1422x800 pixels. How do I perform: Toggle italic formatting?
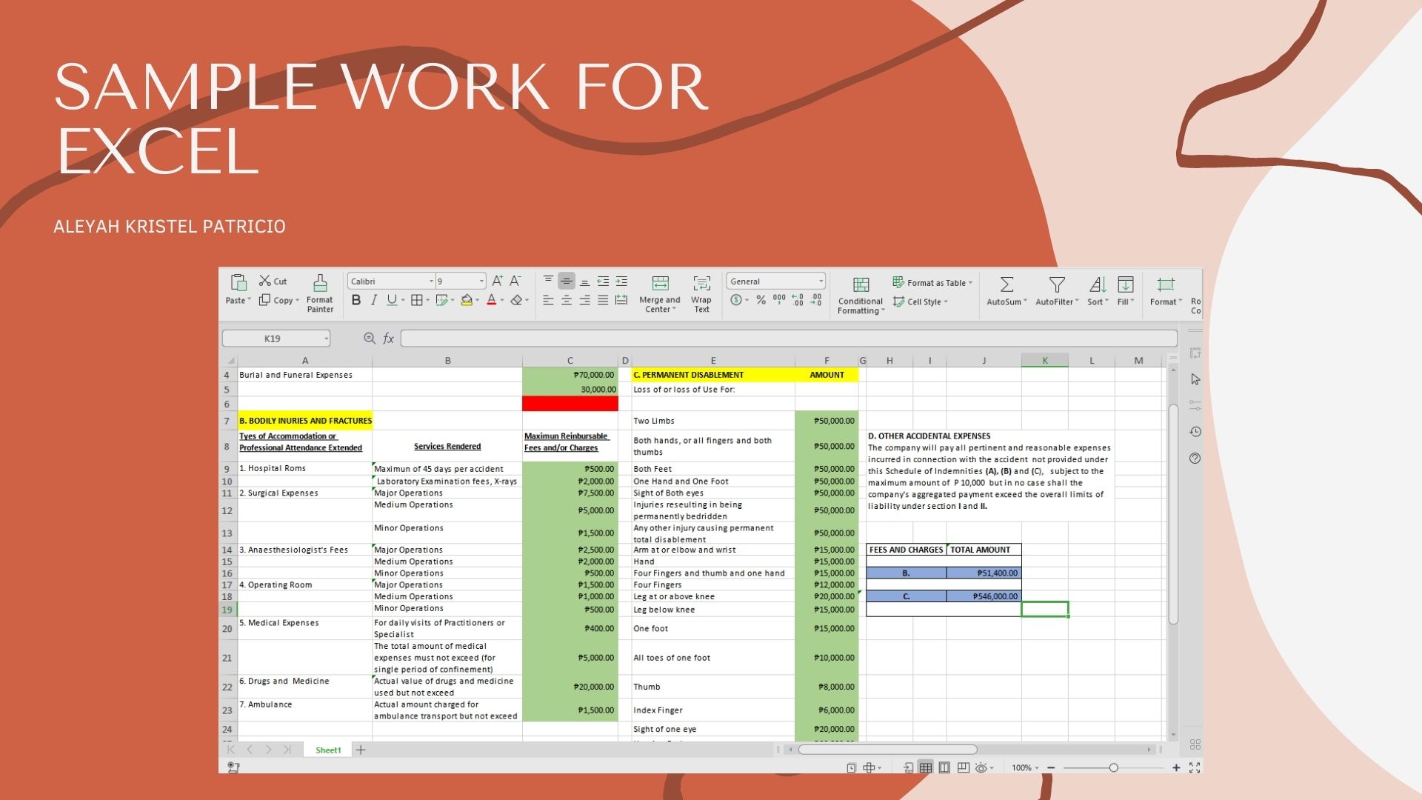(374, 300)
